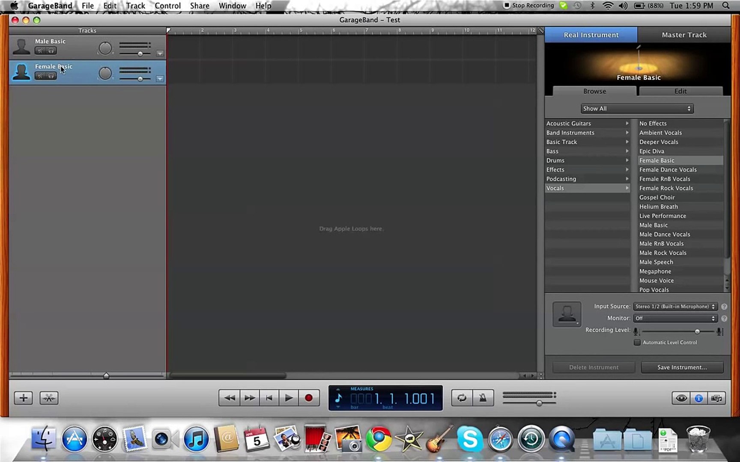Select the Megaphone preset
The height and width of the screenshot is (462, 740).
680,271
